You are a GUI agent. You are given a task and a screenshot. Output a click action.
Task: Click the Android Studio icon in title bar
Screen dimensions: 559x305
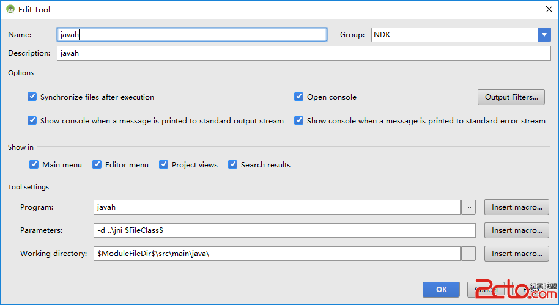click(x=10, y=9)
